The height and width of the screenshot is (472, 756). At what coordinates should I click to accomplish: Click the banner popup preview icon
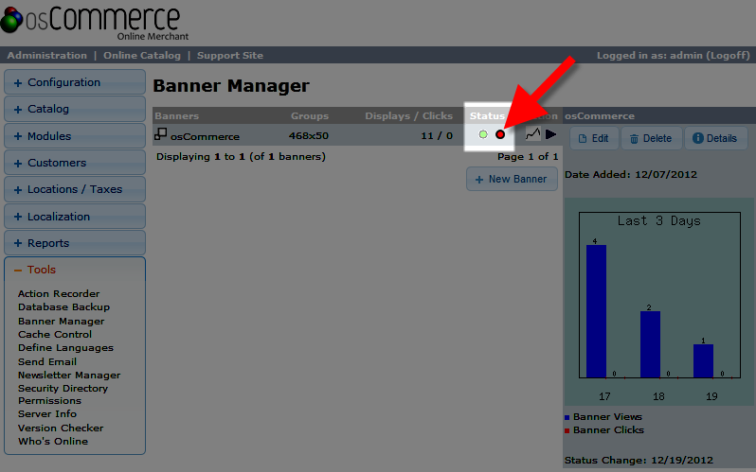click(x=160, y=134)
